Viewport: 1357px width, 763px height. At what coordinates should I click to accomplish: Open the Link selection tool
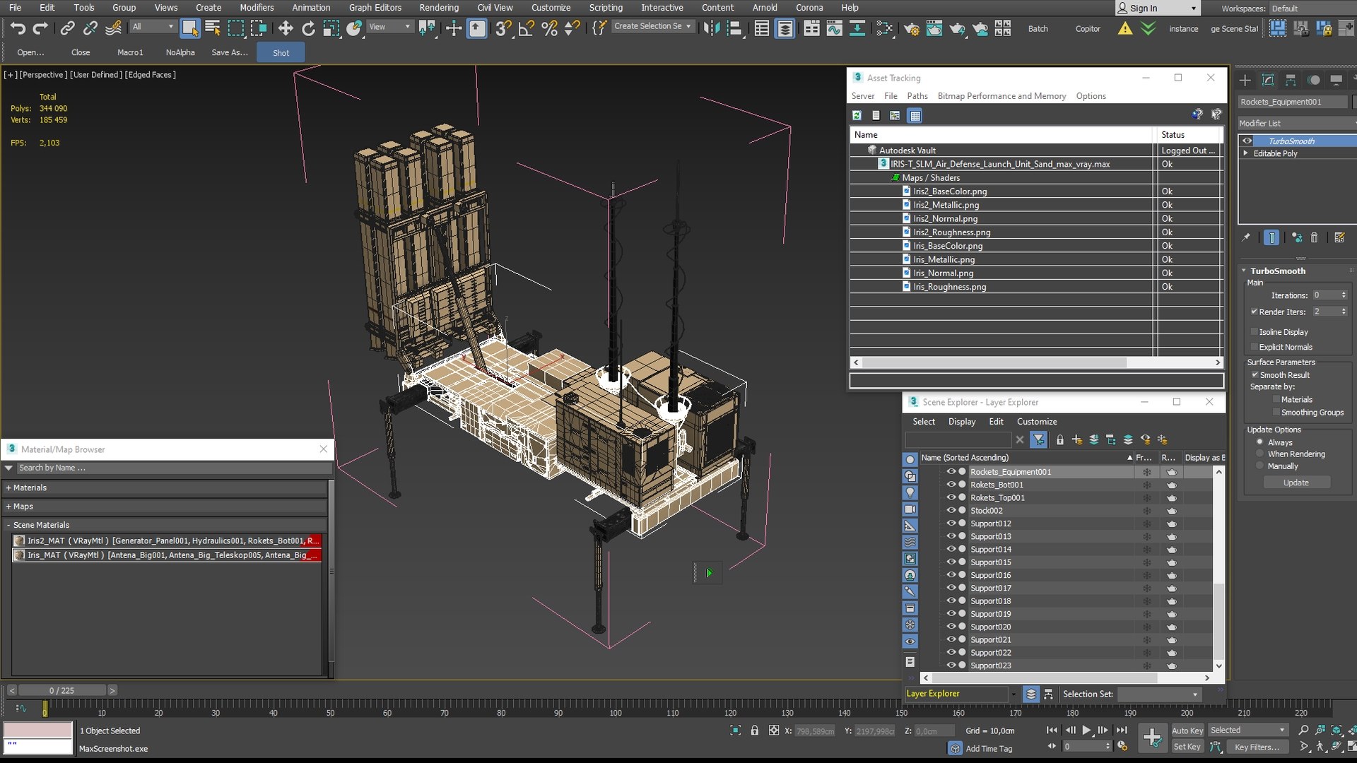pyautogui.click(x=67, y=28)
